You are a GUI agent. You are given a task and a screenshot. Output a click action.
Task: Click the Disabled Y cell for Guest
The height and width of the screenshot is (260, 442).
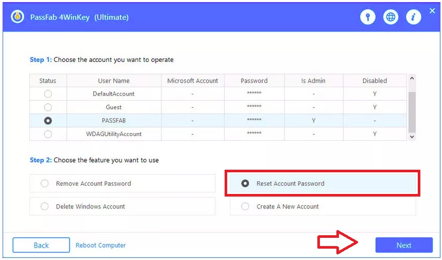[375, 107]
